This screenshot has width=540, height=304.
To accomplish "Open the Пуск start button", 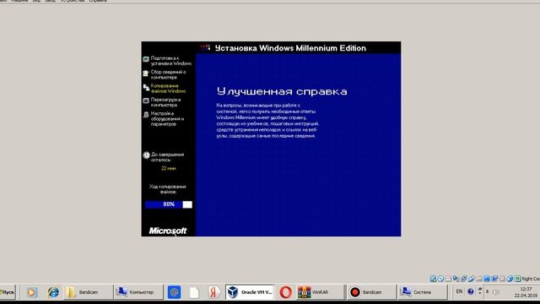I will pos(8,292).
